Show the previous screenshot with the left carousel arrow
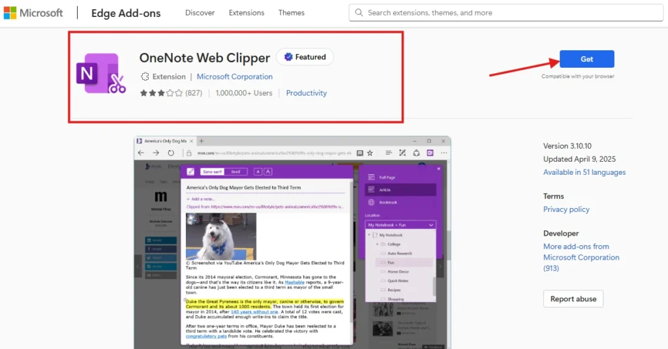The width and height of the screenshot is (668, 349). 138,266
